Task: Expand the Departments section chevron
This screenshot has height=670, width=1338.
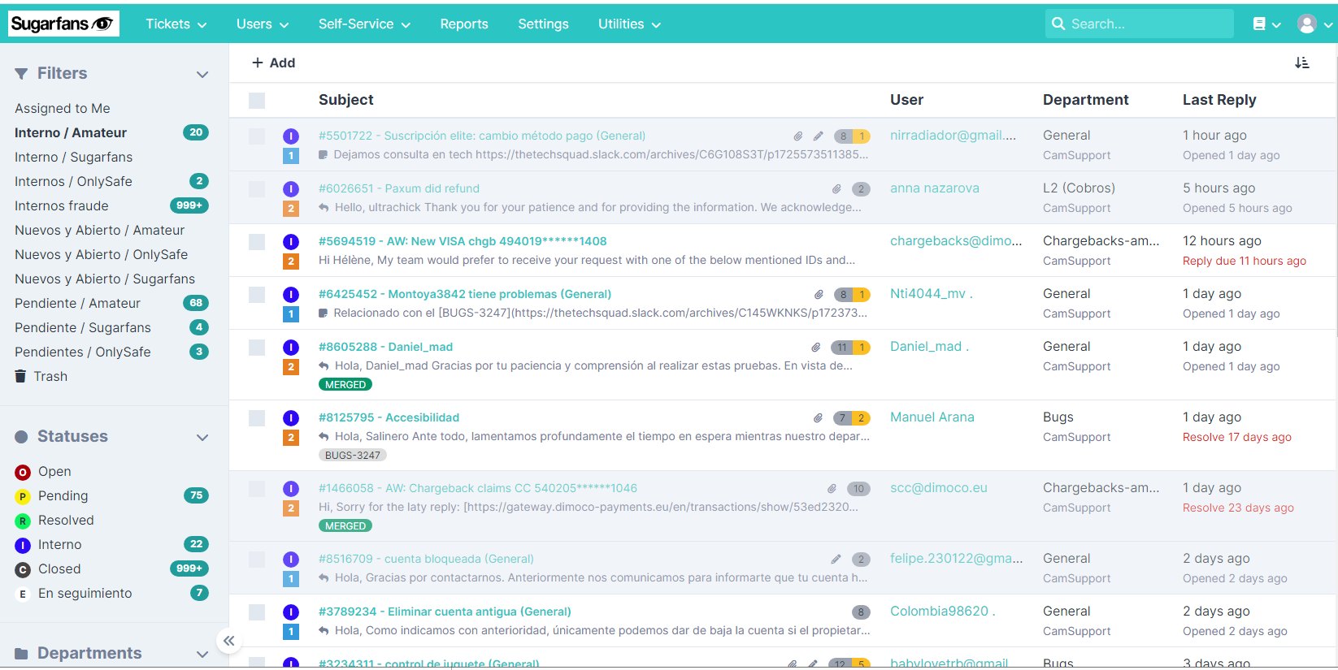Action: coord(202,655)
